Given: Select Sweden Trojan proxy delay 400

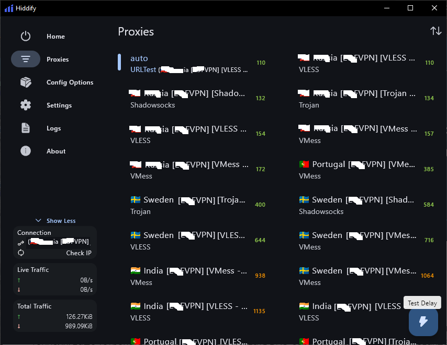Looking at the screenshot, I should (x=197, y=205).
